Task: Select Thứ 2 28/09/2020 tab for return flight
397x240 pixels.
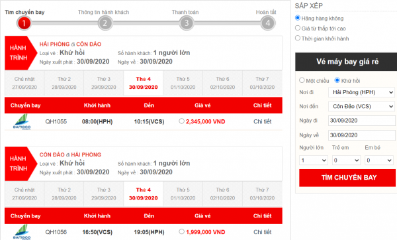Action: tap(64, 194)
